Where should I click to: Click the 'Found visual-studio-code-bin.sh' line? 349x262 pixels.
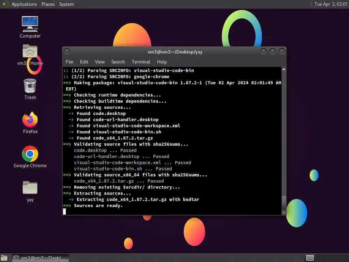(x=115, y=132)
